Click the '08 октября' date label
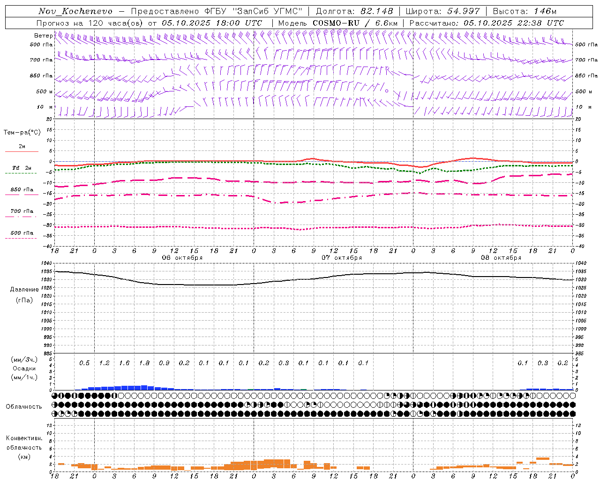 click(501, 258)
